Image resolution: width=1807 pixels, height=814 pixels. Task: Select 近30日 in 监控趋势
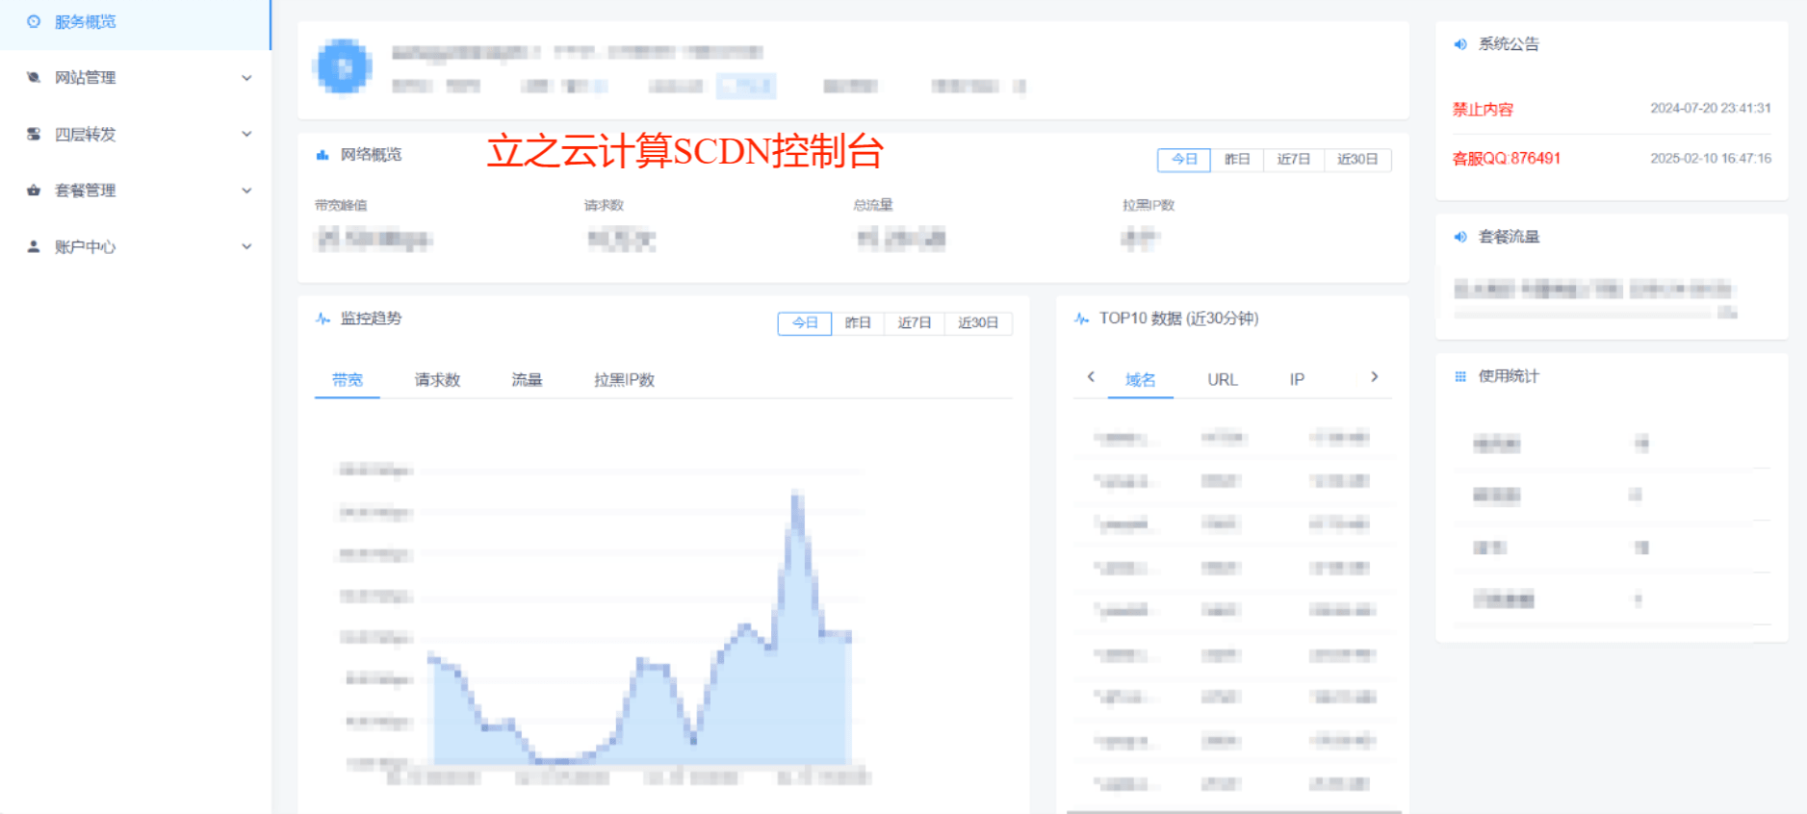coord(978,323)
